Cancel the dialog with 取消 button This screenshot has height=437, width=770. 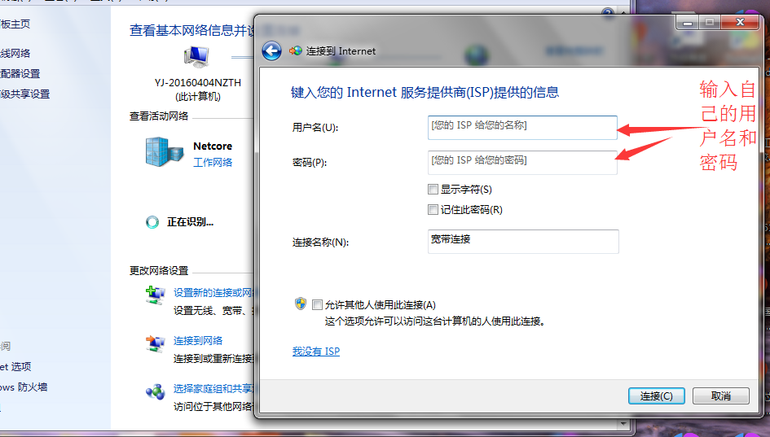point(720,396)
